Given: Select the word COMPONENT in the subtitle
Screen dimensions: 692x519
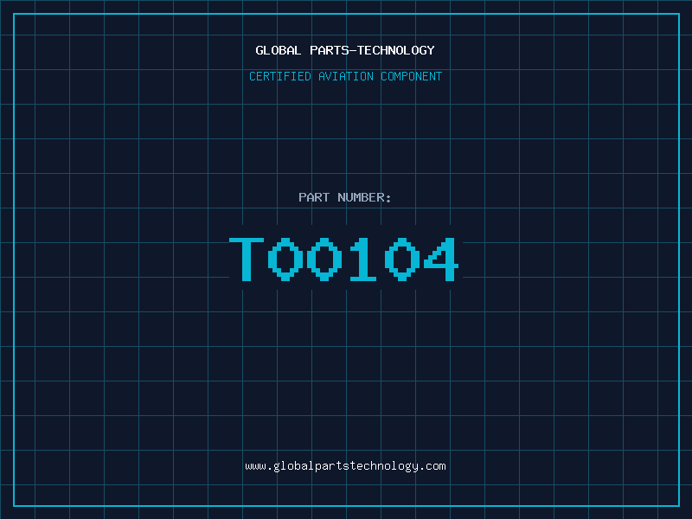Looking at the screenshot, I should (411, 76).
